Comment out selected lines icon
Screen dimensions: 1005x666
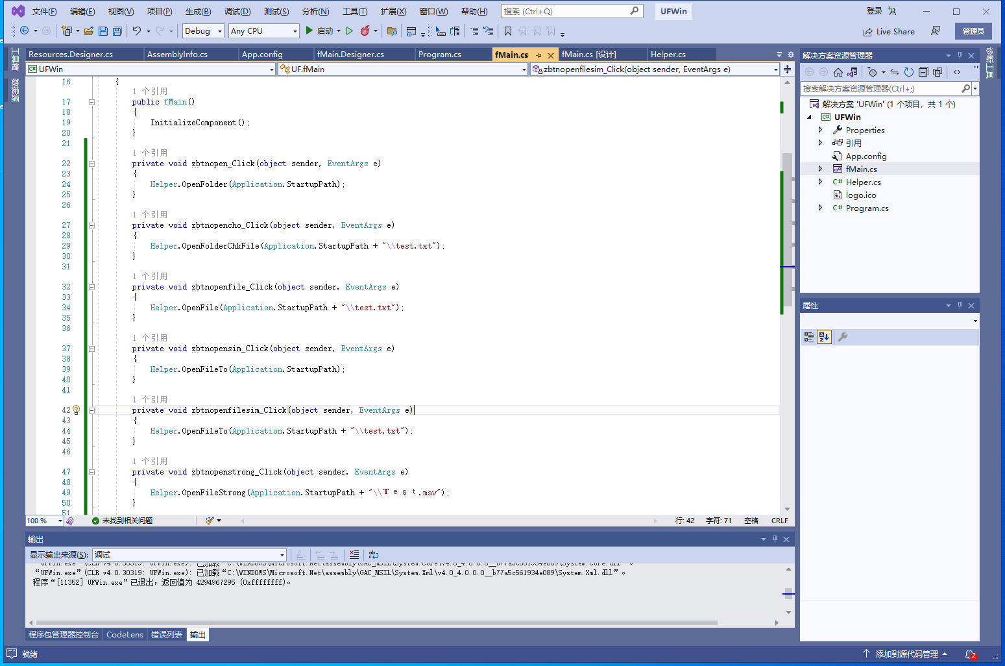point(474,31)
